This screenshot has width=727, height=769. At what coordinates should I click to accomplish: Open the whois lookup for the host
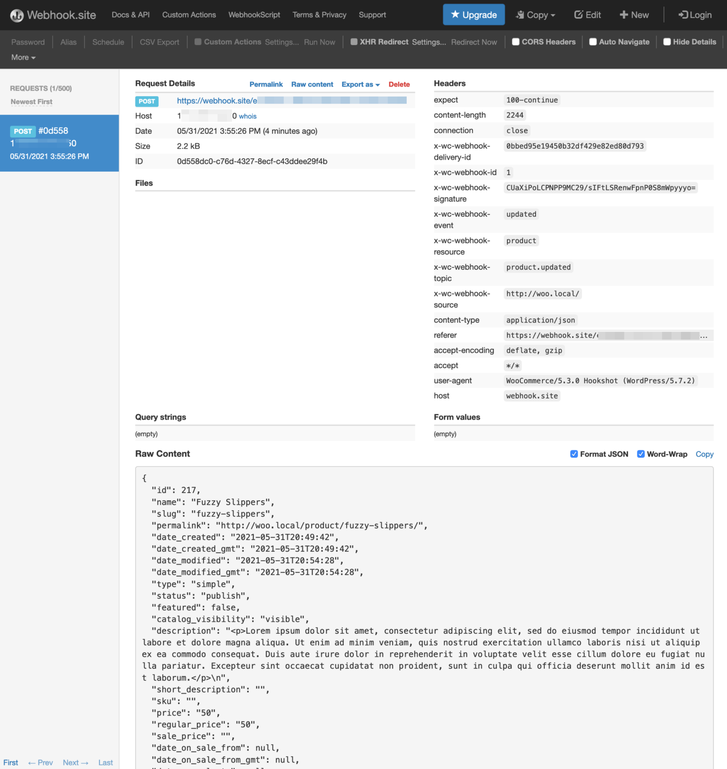[x=248, y=116]
